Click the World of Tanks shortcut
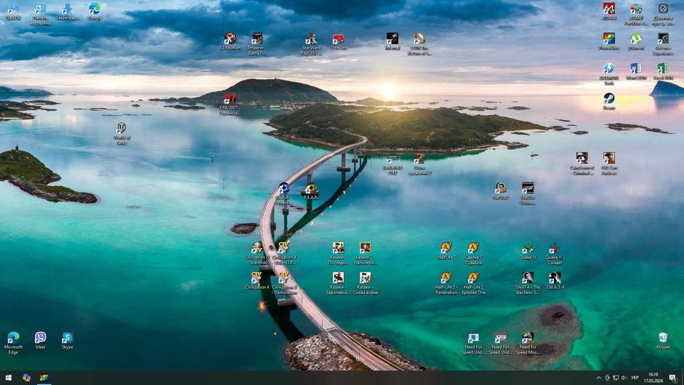 (122, 134)
